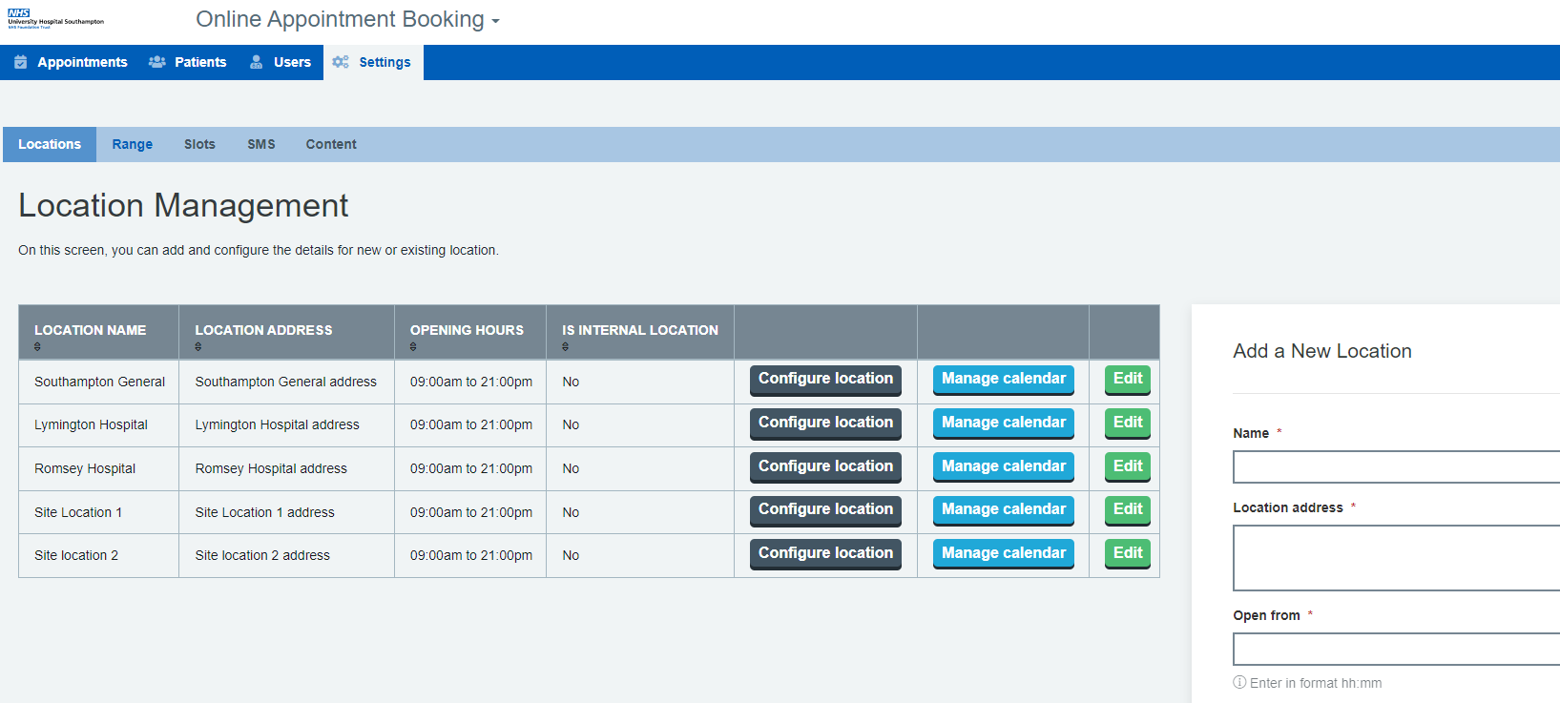Open the Slots tab
Screen dimensions: 1560x703
(x=199, y=144)
